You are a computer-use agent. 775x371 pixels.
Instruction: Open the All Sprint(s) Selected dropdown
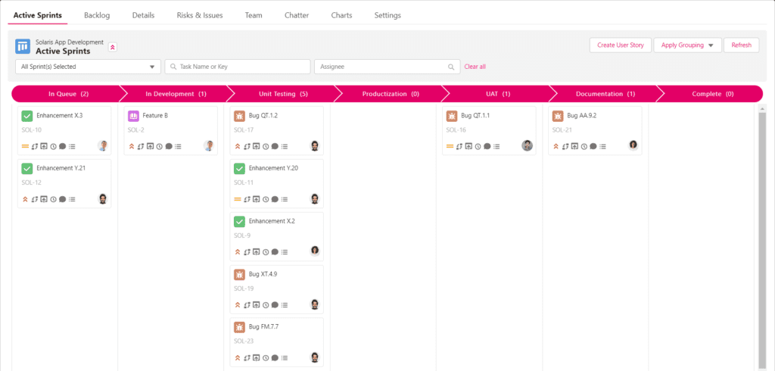click(88, 67)
